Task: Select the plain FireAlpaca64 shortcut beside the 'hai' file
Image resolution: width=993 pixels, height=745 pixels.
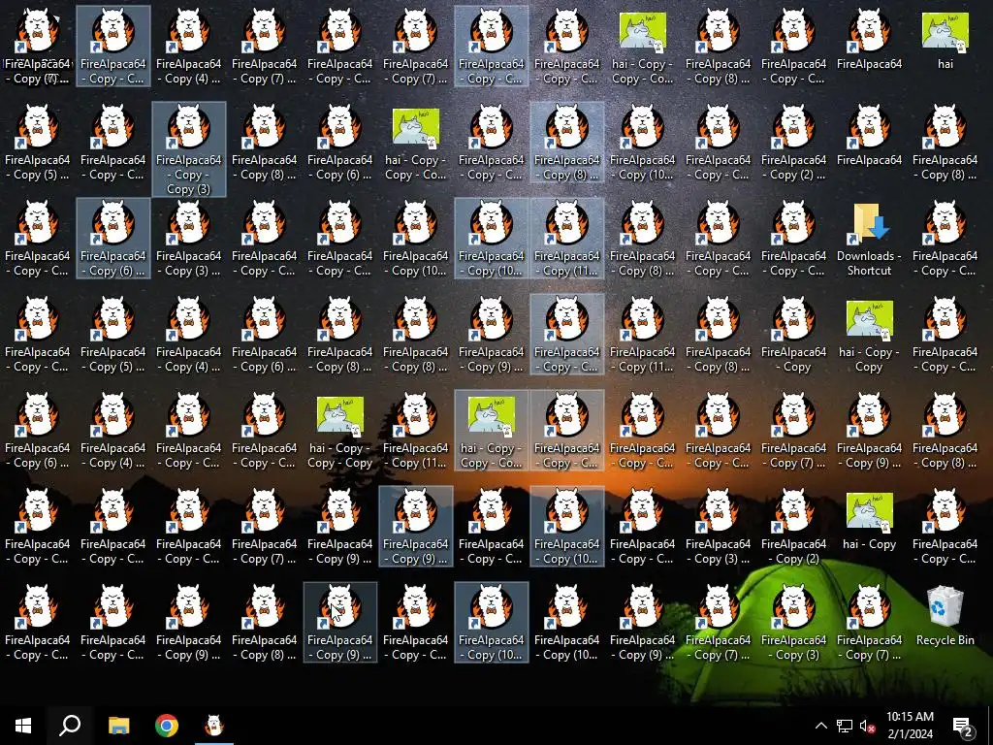Action: click(x=869, y=41)
